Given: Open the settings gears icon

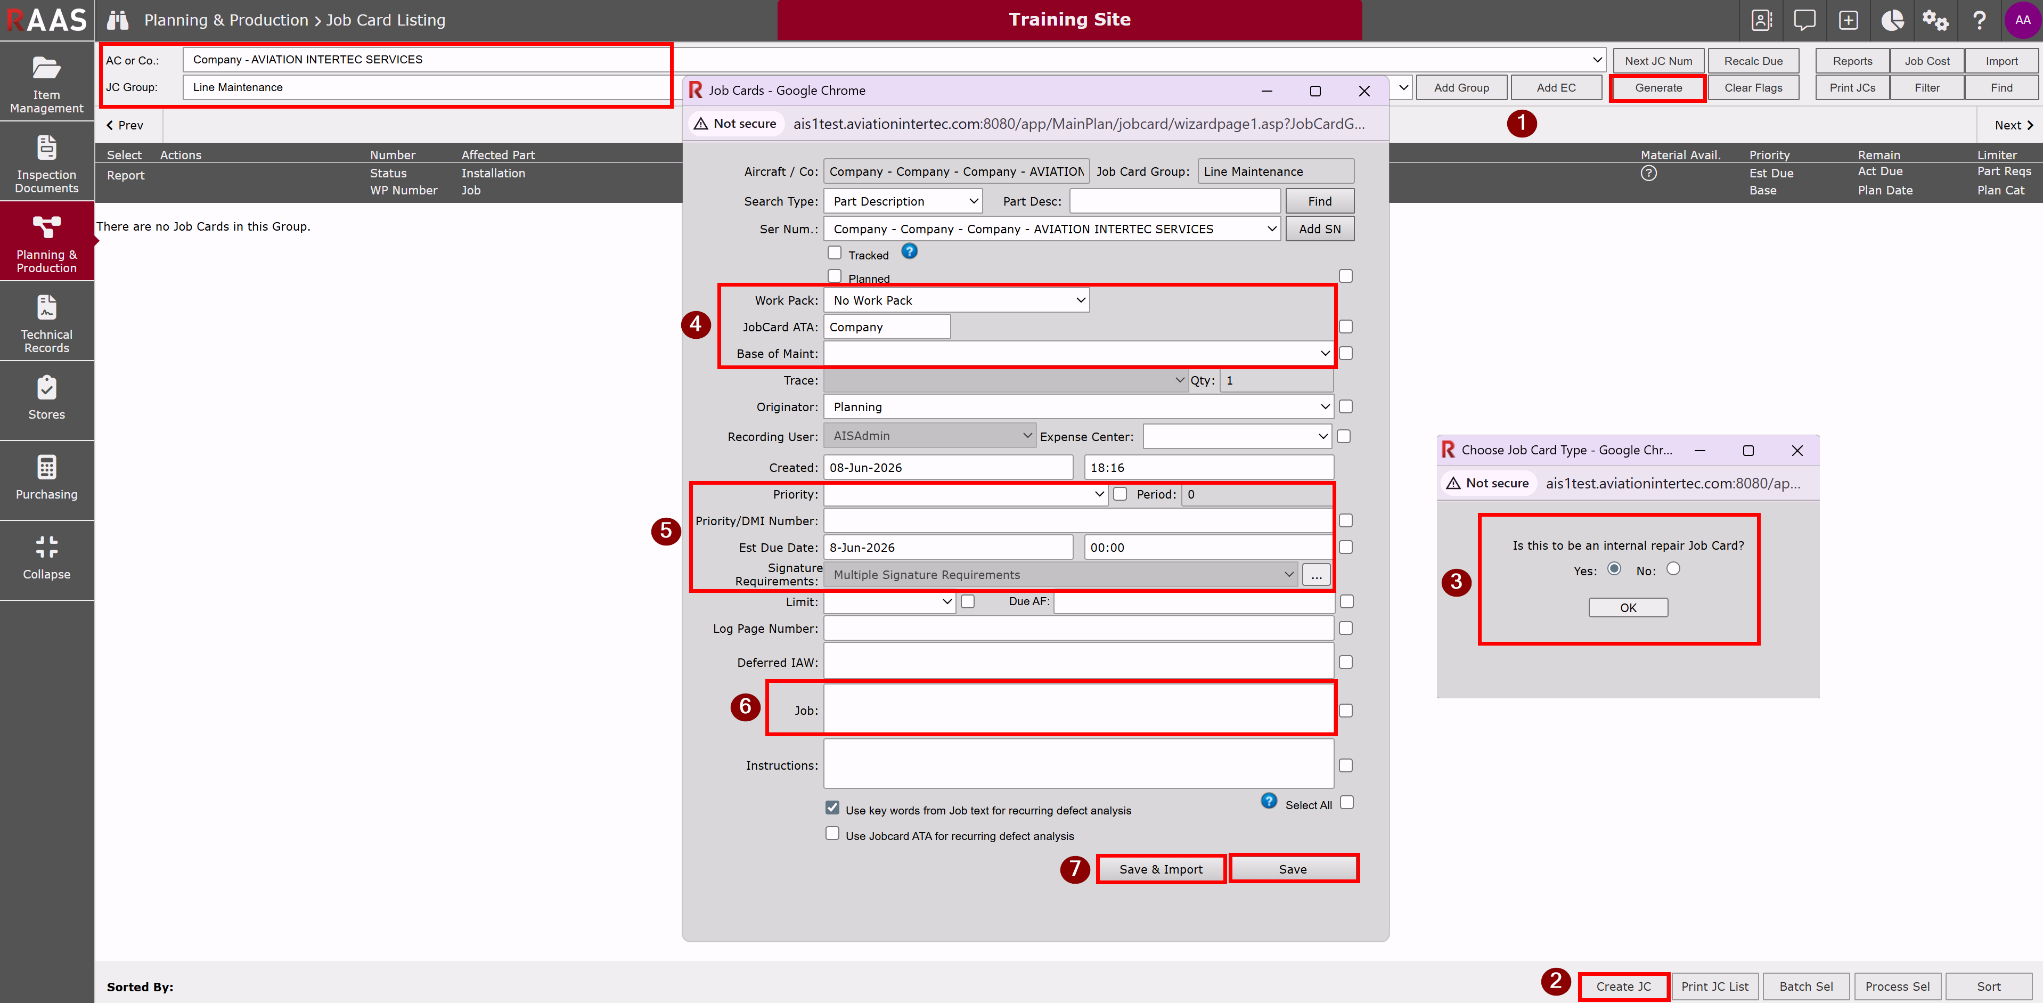Looking at the screenshot, I should (x=1935, y=20).
